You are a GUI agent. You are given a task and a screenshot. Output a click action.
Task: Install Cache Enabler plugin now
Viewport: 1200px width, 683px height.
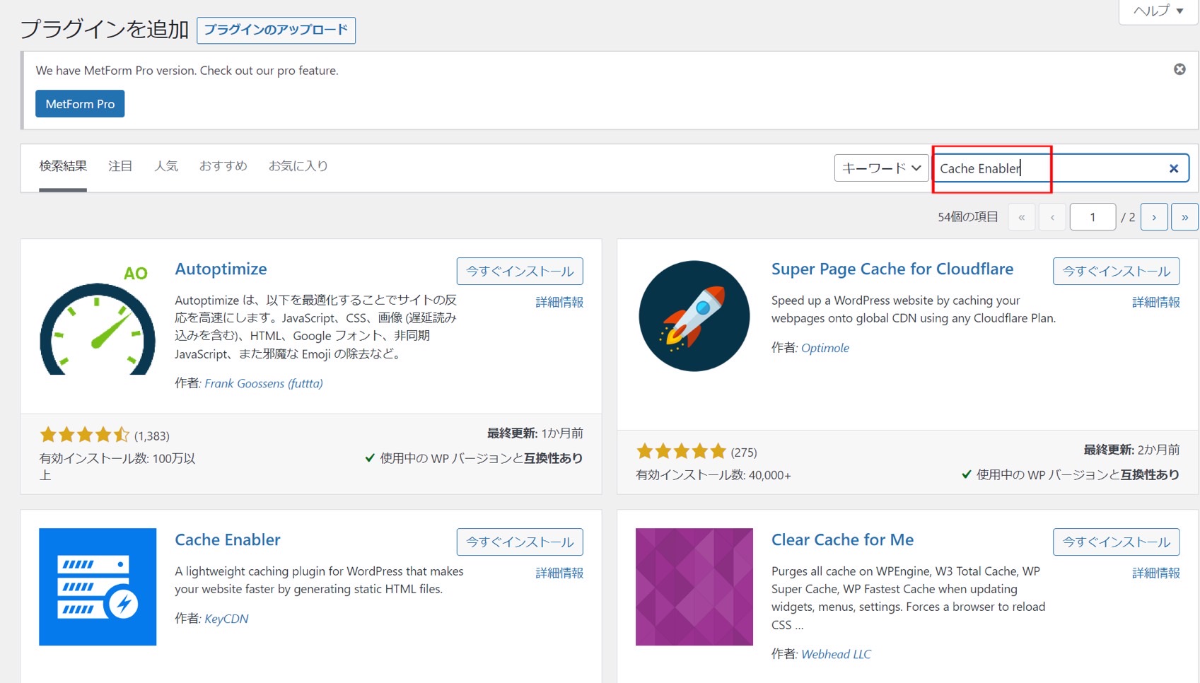coord(520,542)
